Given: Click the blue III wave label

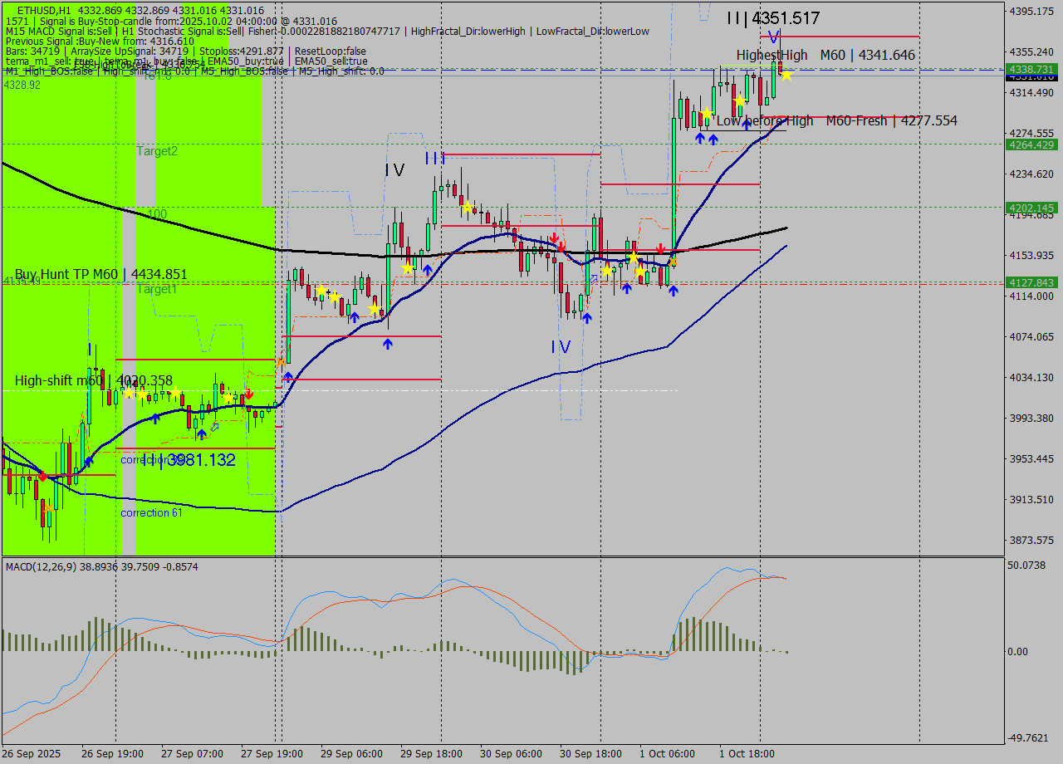Looking at the screenshot, I should click(x=434, y=158).
